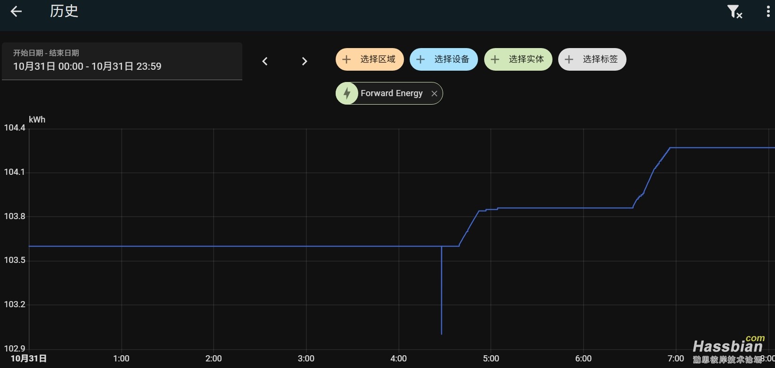Click plus icon on 选择标签 chip
This screenshot has width=775, height=368.
click(x=569, y=59)
